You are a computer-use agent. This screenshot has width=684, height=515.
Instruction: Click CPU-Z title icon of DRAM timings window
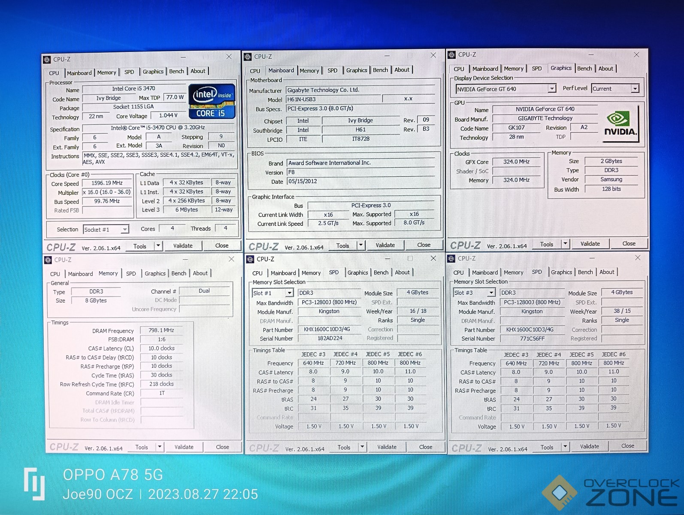[48, 260]
